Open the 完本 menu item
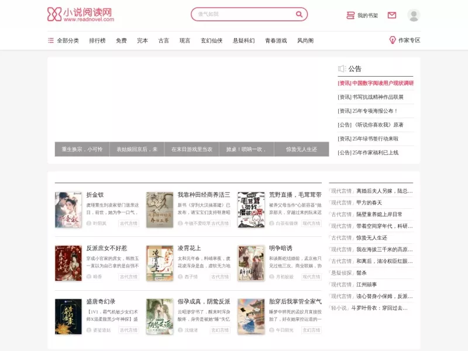Viewport: 468px width, 351px height. [x=142, y=40]
